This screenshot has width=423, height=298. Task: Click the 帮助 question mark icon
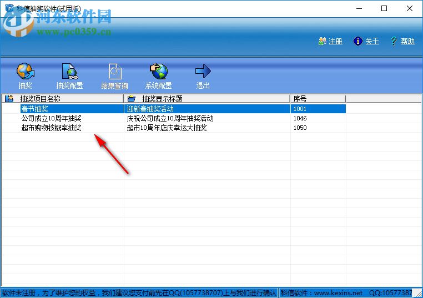pos(394,41)
